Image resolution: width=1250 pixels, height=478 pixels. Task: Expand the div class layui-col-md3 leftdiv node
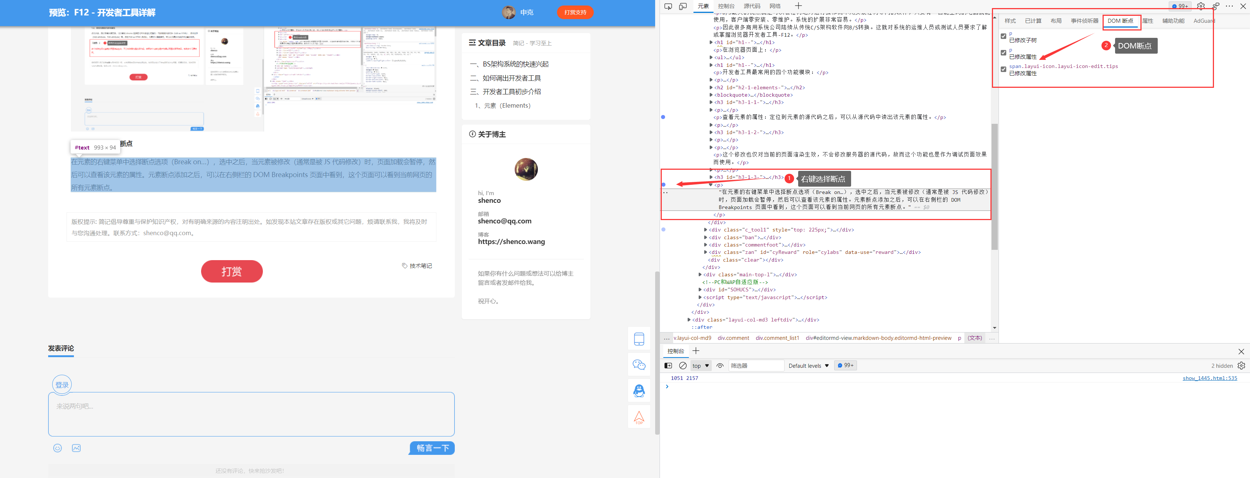pos(689,320)
